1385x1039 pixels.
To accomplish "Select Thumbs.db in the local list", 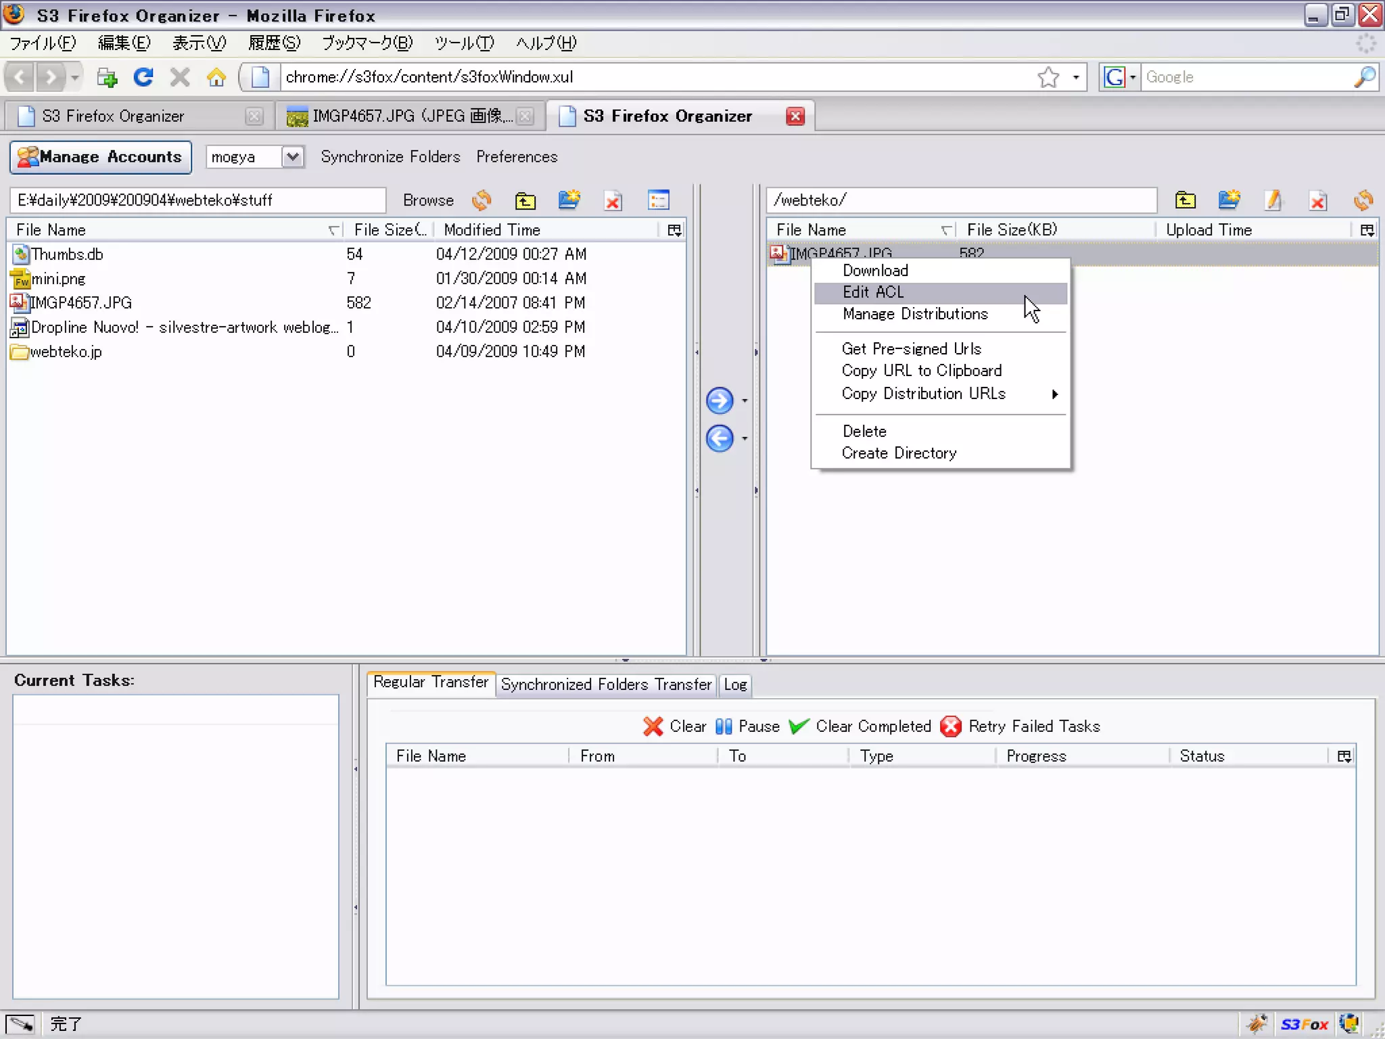I will coord(346,254).
